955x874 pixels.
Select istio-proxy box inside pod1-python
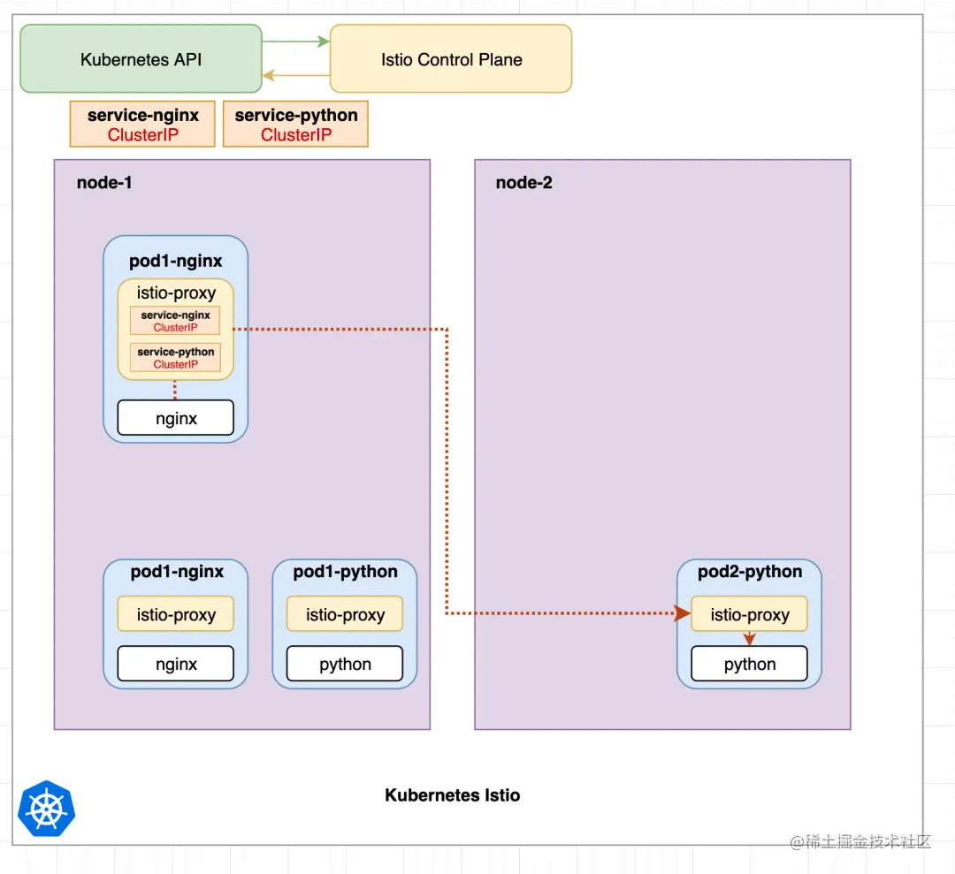345,613
